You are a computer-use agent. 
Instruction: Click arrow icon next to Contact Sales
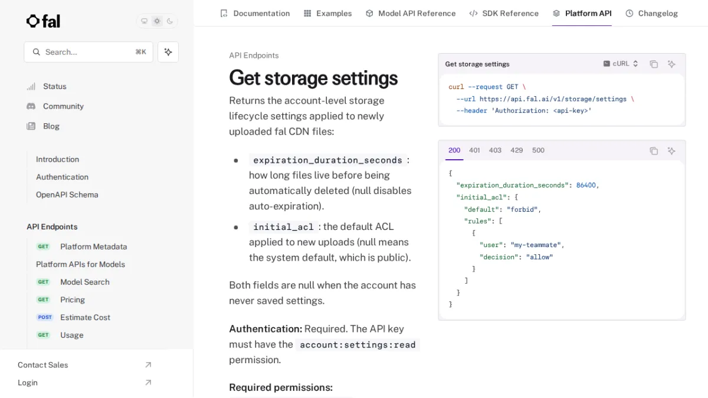coord(148,365)
